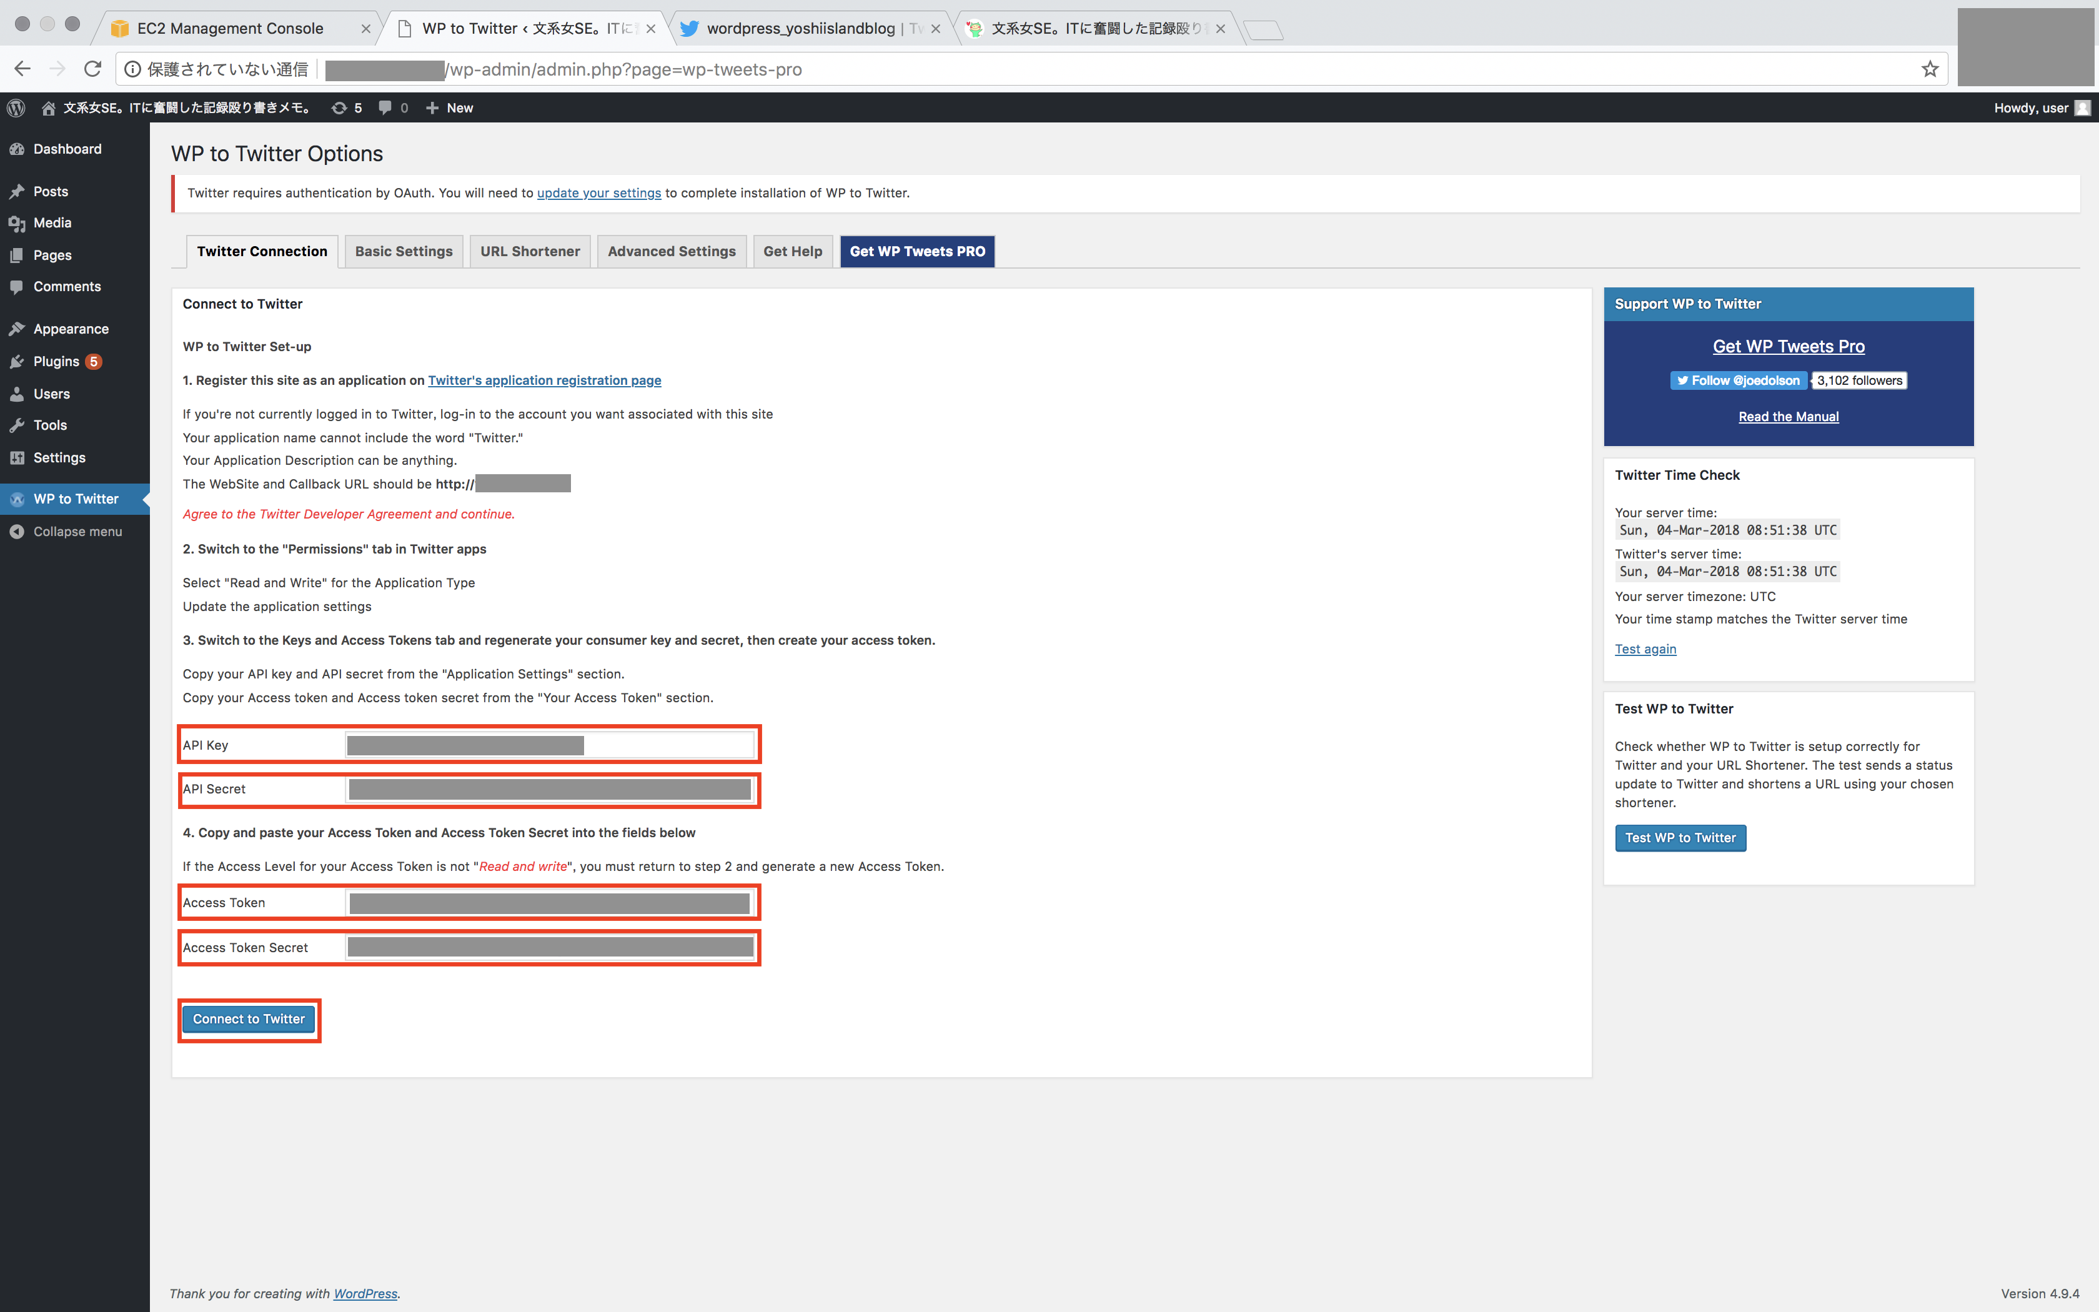Click inside the Access Token Secret field
Screen dimensions: 2099x1312
(x=550, y=948)
